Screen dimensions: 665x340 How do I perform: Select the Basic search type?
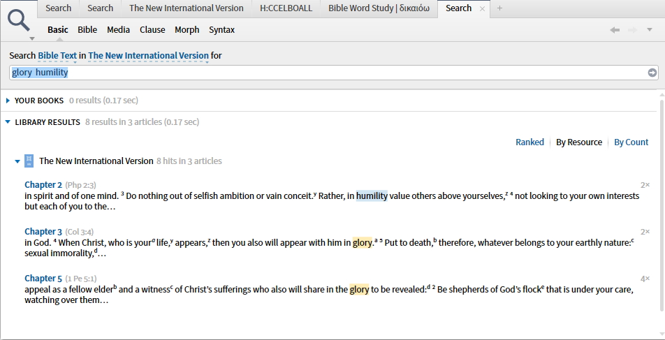[x=58, y=30]
